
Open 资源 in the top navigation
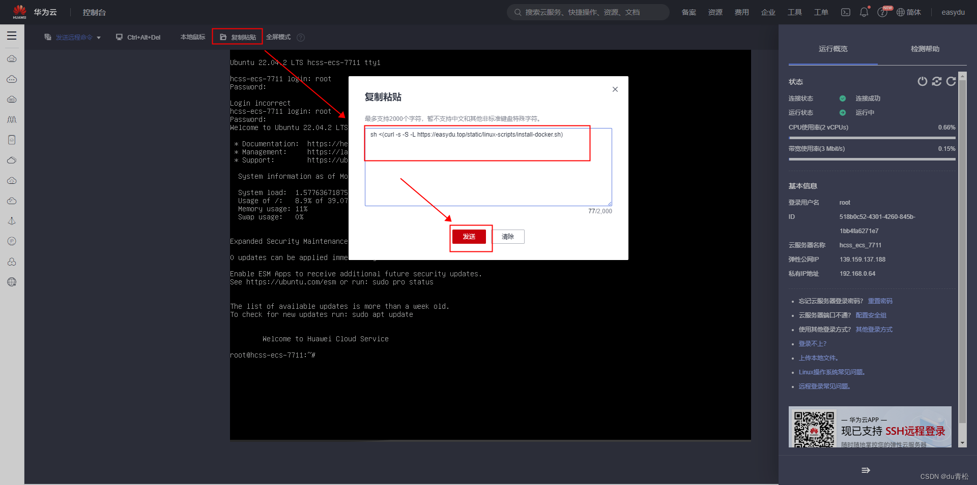(715, 12)
